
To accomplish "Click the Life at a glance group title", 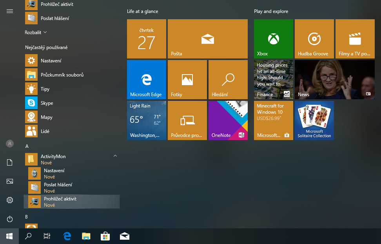I will click(x=142, y=11).
